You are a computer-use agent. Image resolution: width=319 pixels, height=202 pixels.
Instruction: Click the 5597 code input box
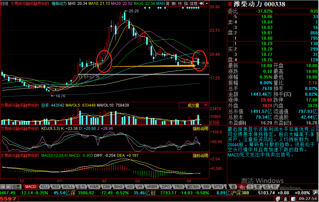[9, 199]
